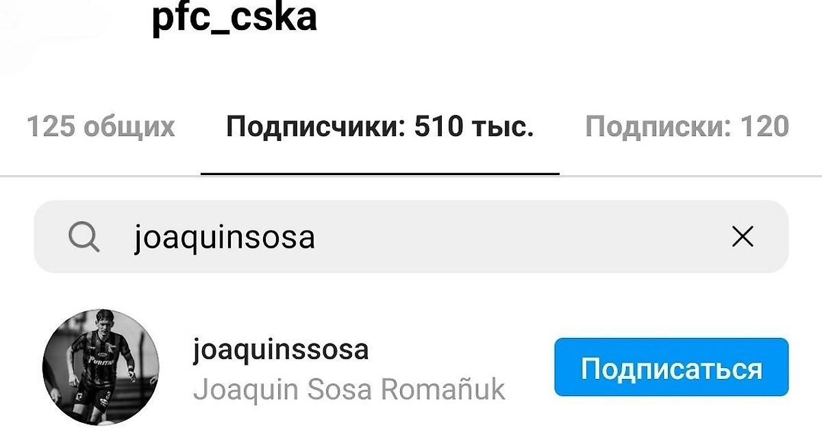View mutual followers under 125 общих
This screenshot has width=822, height=431.
tap(101, 127)
